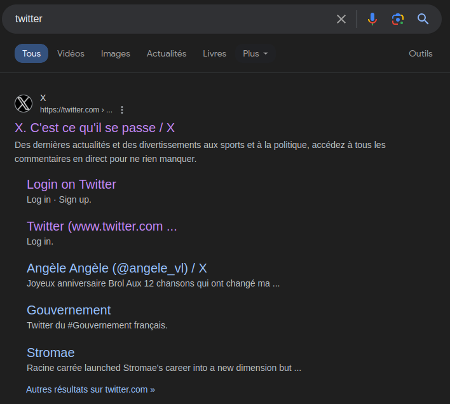The width and height of the screenshot is (450, 404).
Task: Click the "Des dernières actualités" description text
Action: click(200, 152)
